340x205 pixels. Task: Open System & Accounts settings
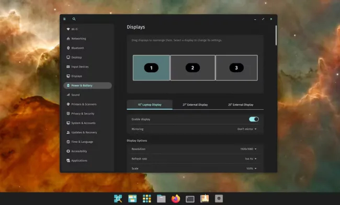[x=87, y=123]
